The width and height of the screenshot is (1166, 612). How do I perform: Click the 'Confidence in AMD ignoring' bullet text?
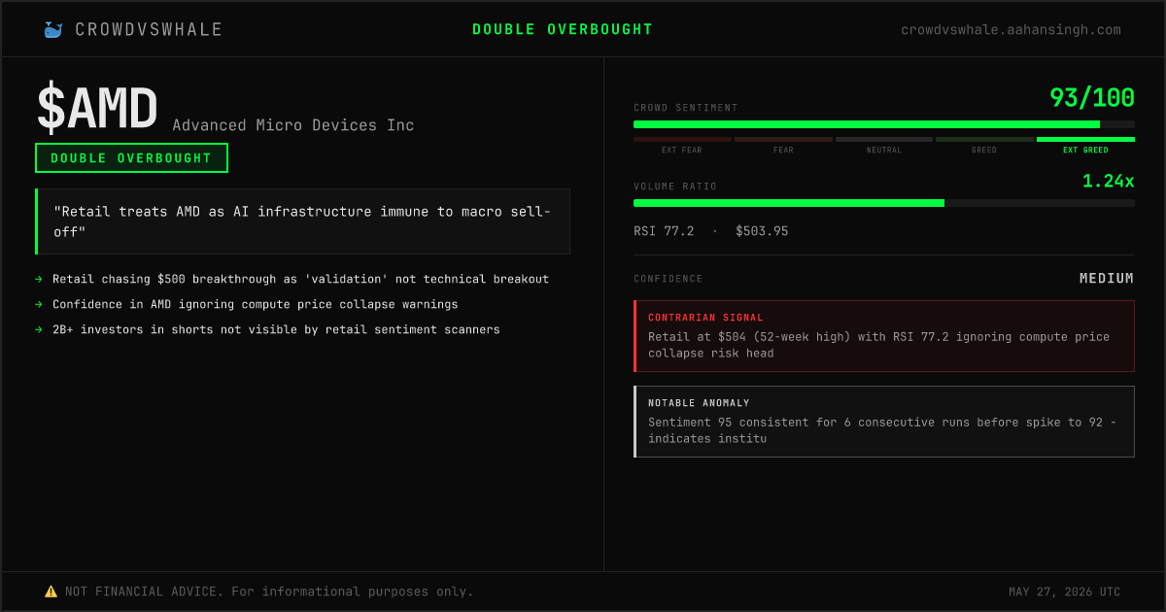[x=255, y=304]
